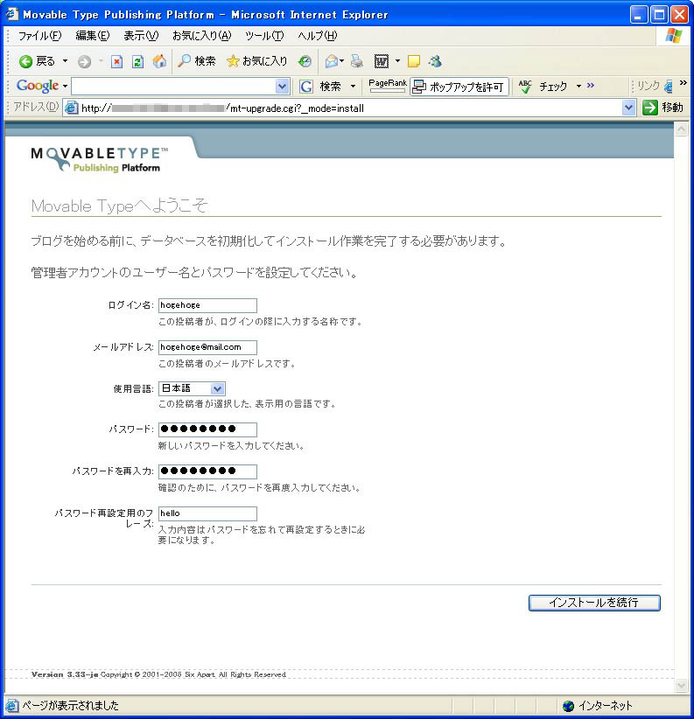Click the 'Movable Typeへようこそ' heading
The image size is (694, 719).
coord(119,206)
